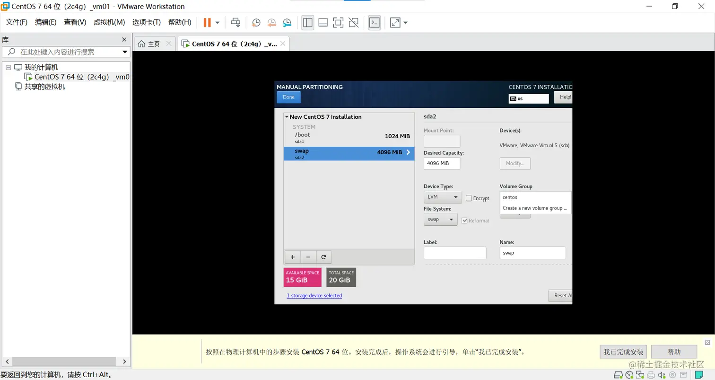This screenshot has height=380, width=715.
Task: Click the sound card status icon
Action: click(662, 375)
